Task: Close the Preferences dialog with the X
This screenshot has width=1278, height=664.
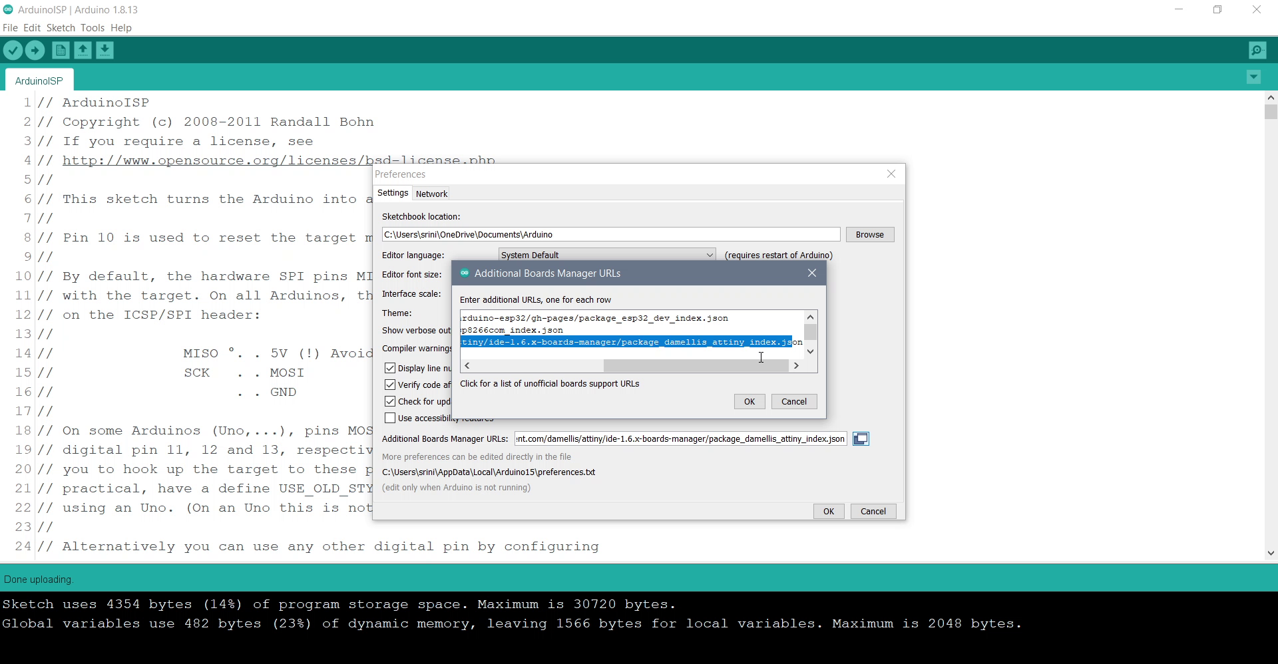Action: [x=891, y=174]
